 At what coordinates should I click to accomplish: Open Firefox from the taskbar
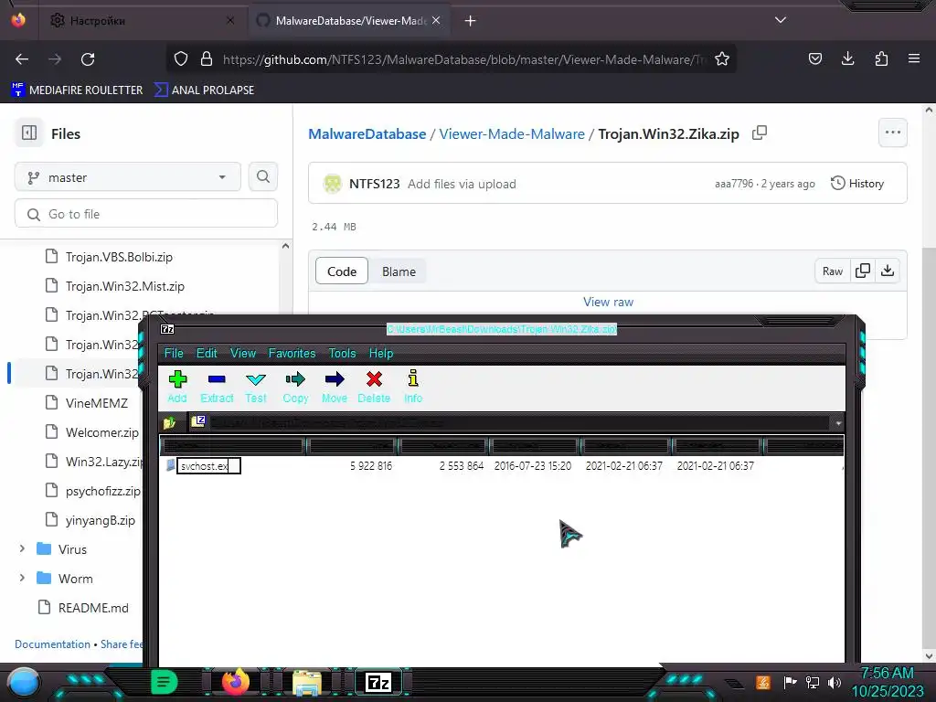(236, 682)
